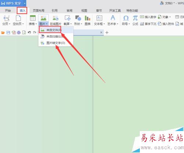Close the document tab with the X
This screenshot has height=153, width=184.
[101, 33]
